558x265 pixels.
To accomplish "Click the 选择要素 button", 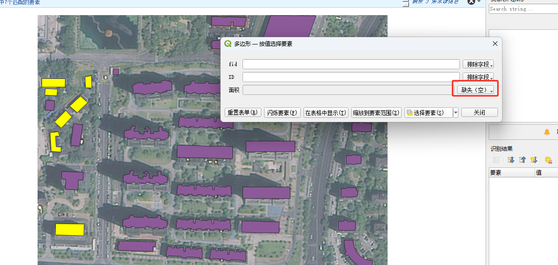I will tap(428, 113).
